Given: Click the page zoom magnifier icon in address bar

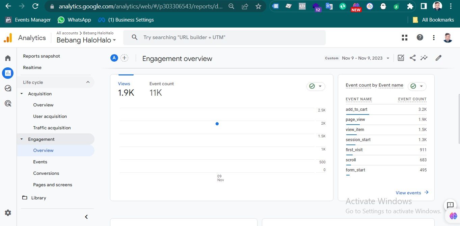Looking at the screenshot, I should coord(231,6).
